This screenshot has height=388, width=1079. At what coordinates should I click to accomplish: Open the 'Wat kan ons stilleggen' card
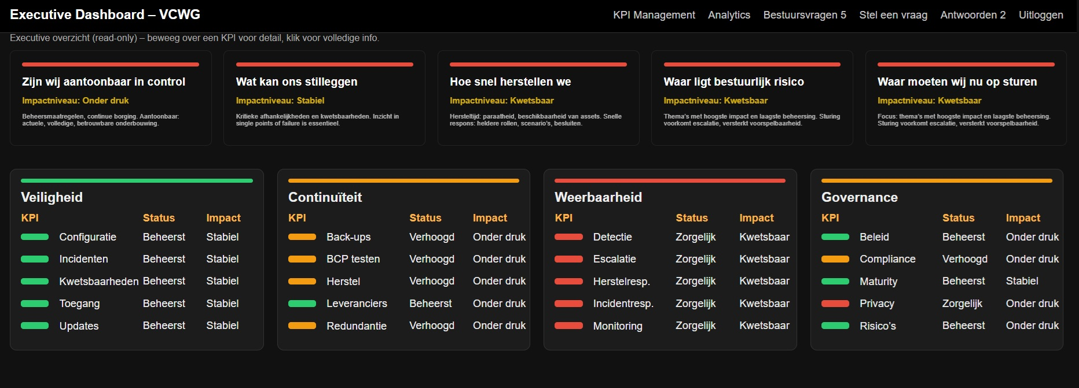click(x=324, y=98)
